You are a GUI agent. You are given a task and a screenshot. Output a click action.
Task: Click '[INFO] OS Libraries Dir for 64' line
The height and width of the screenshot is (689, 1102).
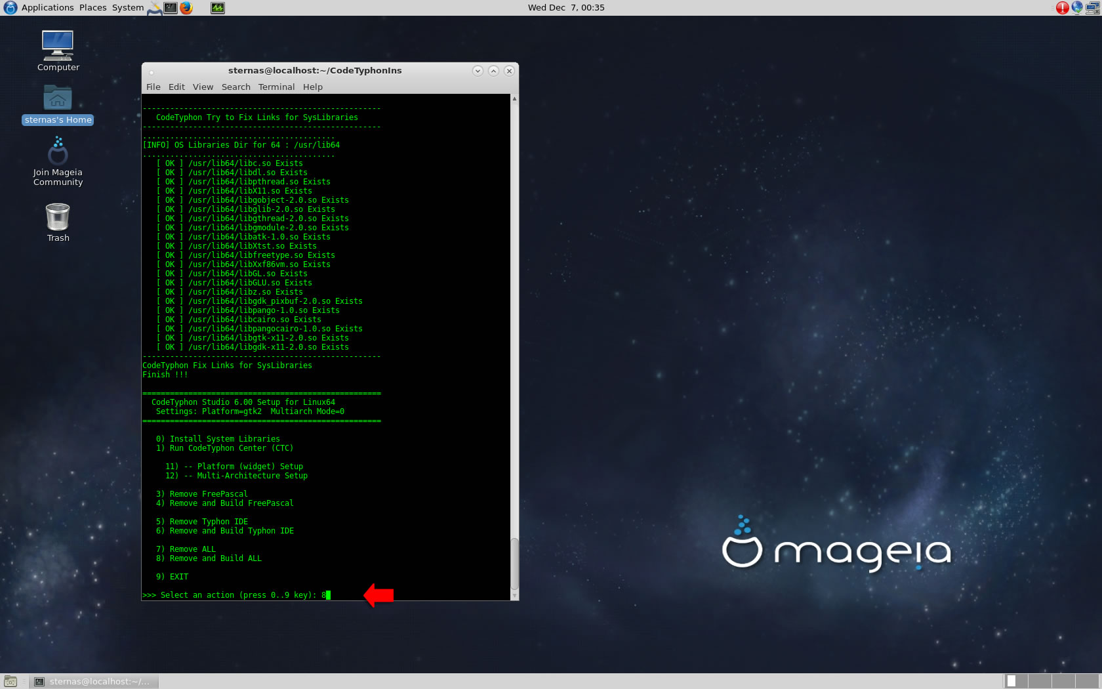241,145
